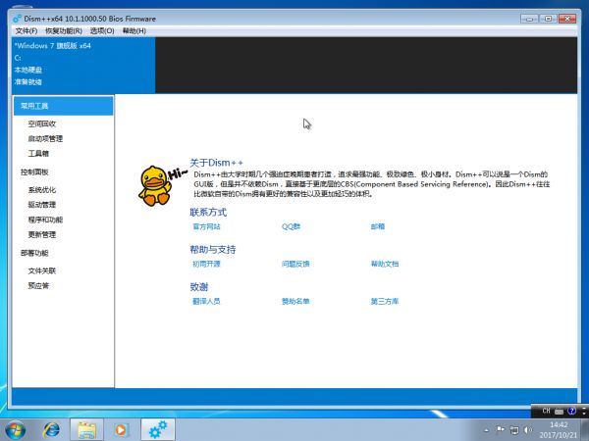
Task: Open 驱动管理 in the sidebar
Action: pyautogui.click(x=41, y=205)
